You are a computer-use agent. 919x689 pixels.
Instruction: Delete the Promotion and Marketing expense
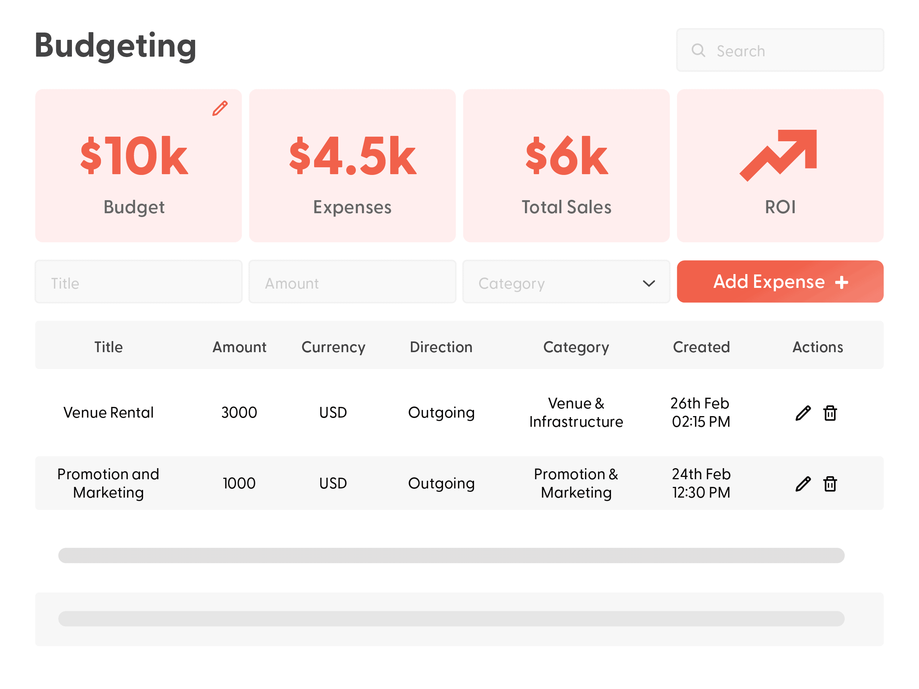[x=830, y=484]
